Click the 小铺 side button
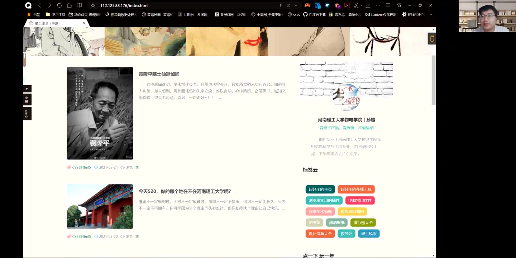Screen dimensions: 516x258 [x=27, y=100]
